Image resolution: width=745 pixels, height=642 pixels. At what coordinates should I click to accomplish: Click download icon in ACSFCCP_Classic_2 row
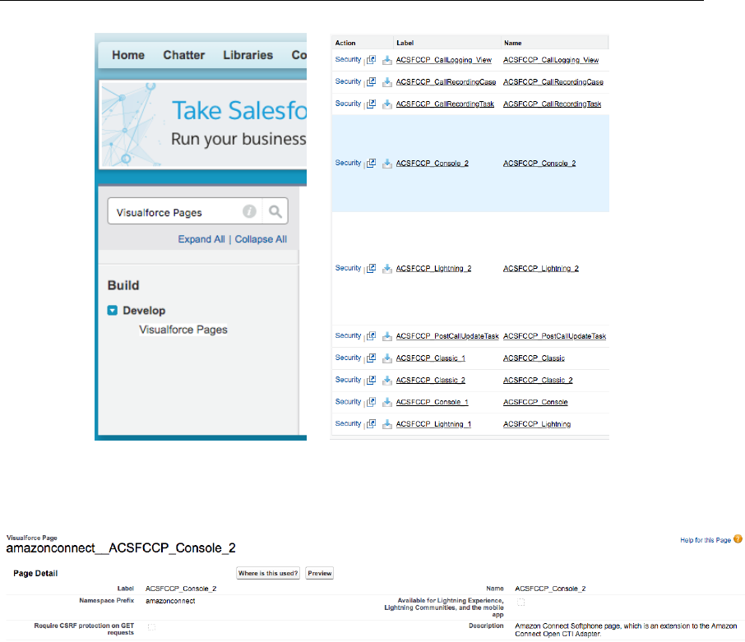coord(387,380)
